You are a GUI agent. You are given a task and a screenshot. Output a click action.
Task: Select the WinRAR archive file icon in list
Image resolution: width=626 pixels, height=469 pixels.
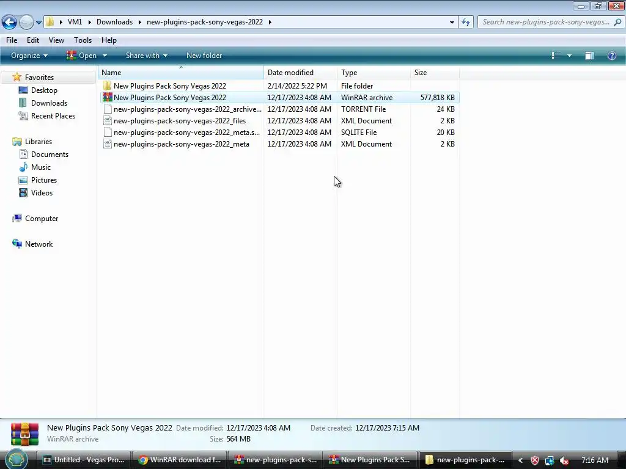point(107,97)
